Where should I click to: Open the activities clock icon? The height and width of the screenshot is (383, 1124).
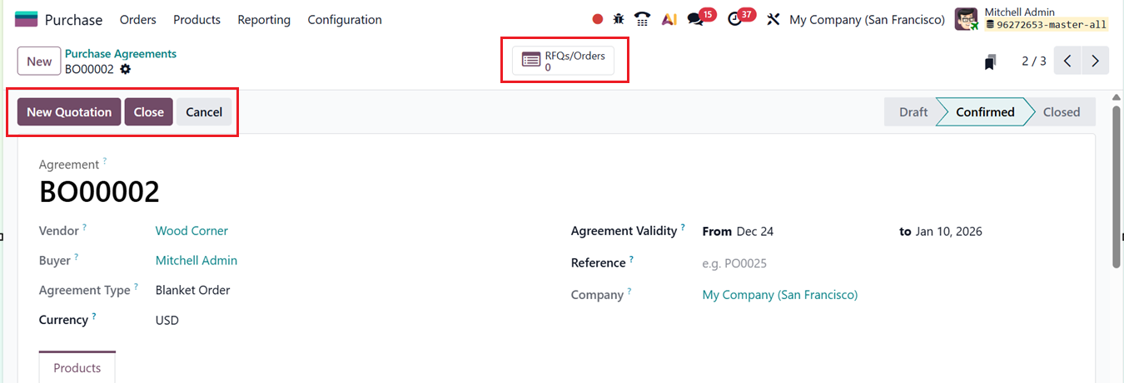[x=734, y=19]
